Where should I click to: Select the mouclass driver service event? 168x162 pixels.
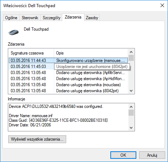pyautogui.click(x=68, y=85)
